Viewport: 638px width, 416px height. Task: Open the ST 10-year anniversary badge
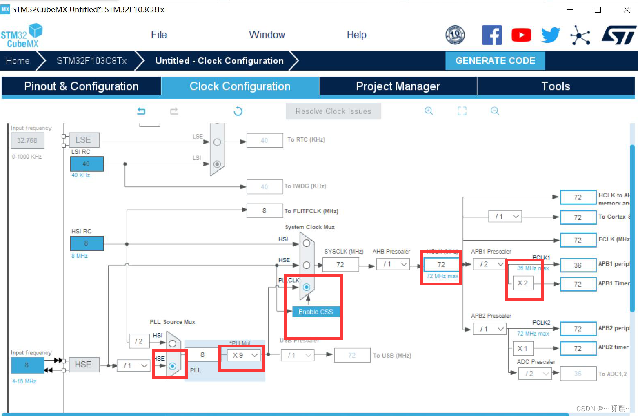pos(455,35)
